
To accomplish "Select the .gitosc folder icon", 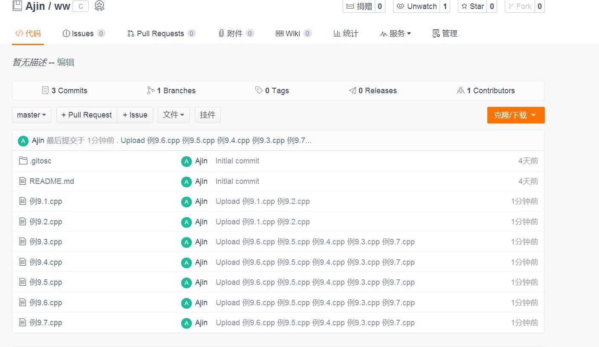I will 23,161.
